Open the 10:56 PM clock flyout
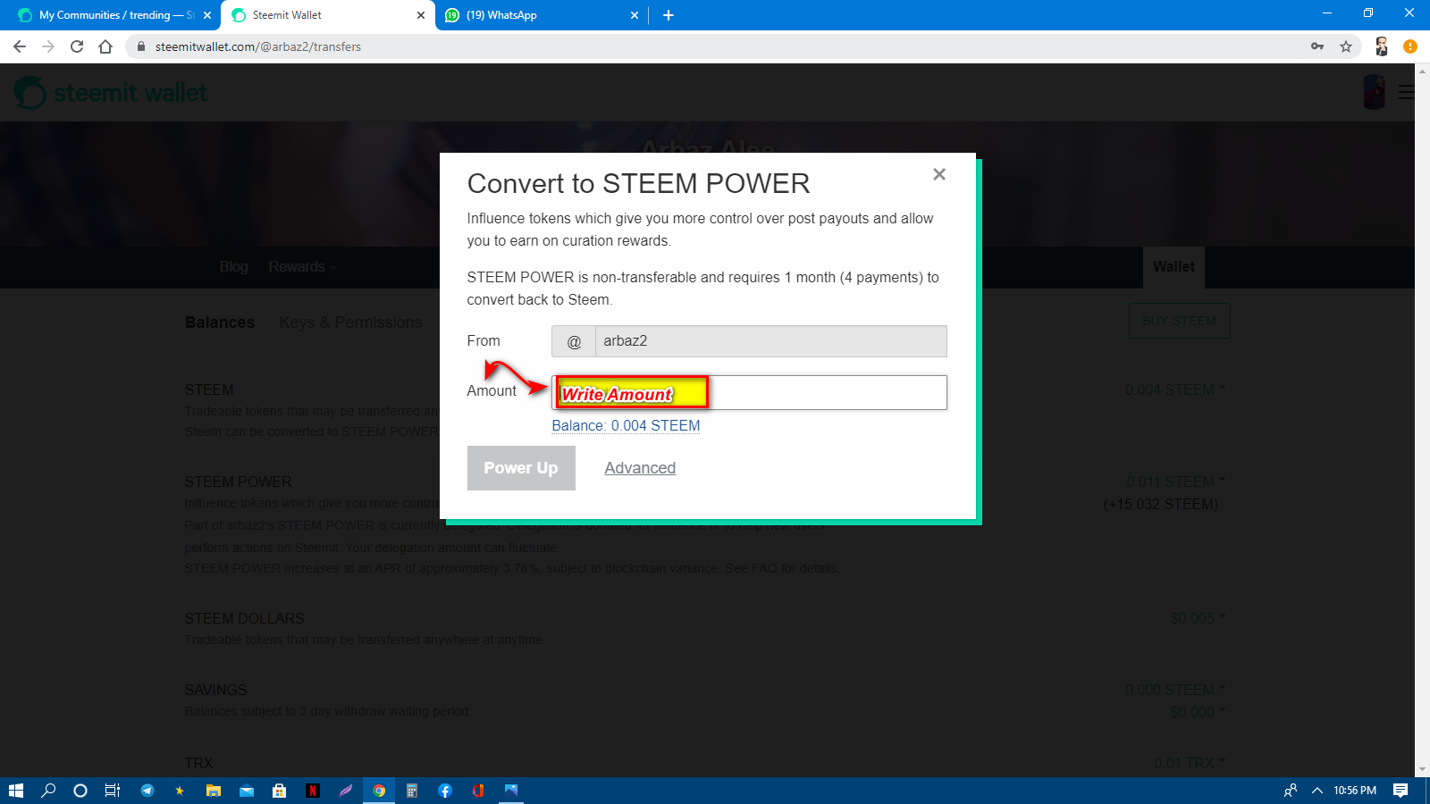The height and width of the screenshot is (804, 1430). pos(1355,791)
